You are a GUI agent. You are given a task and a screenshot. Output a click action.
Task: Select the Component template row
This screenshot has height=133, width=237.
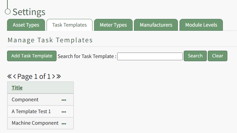click(x=25, y=100)
